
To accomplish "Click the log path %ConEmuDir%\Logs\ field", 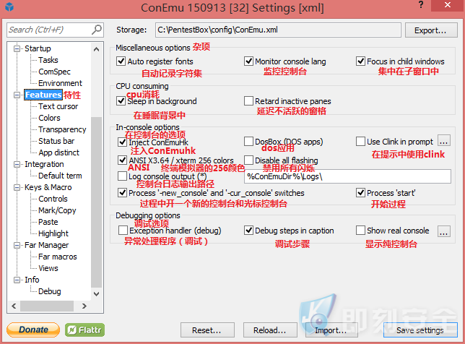I will 347,176.
